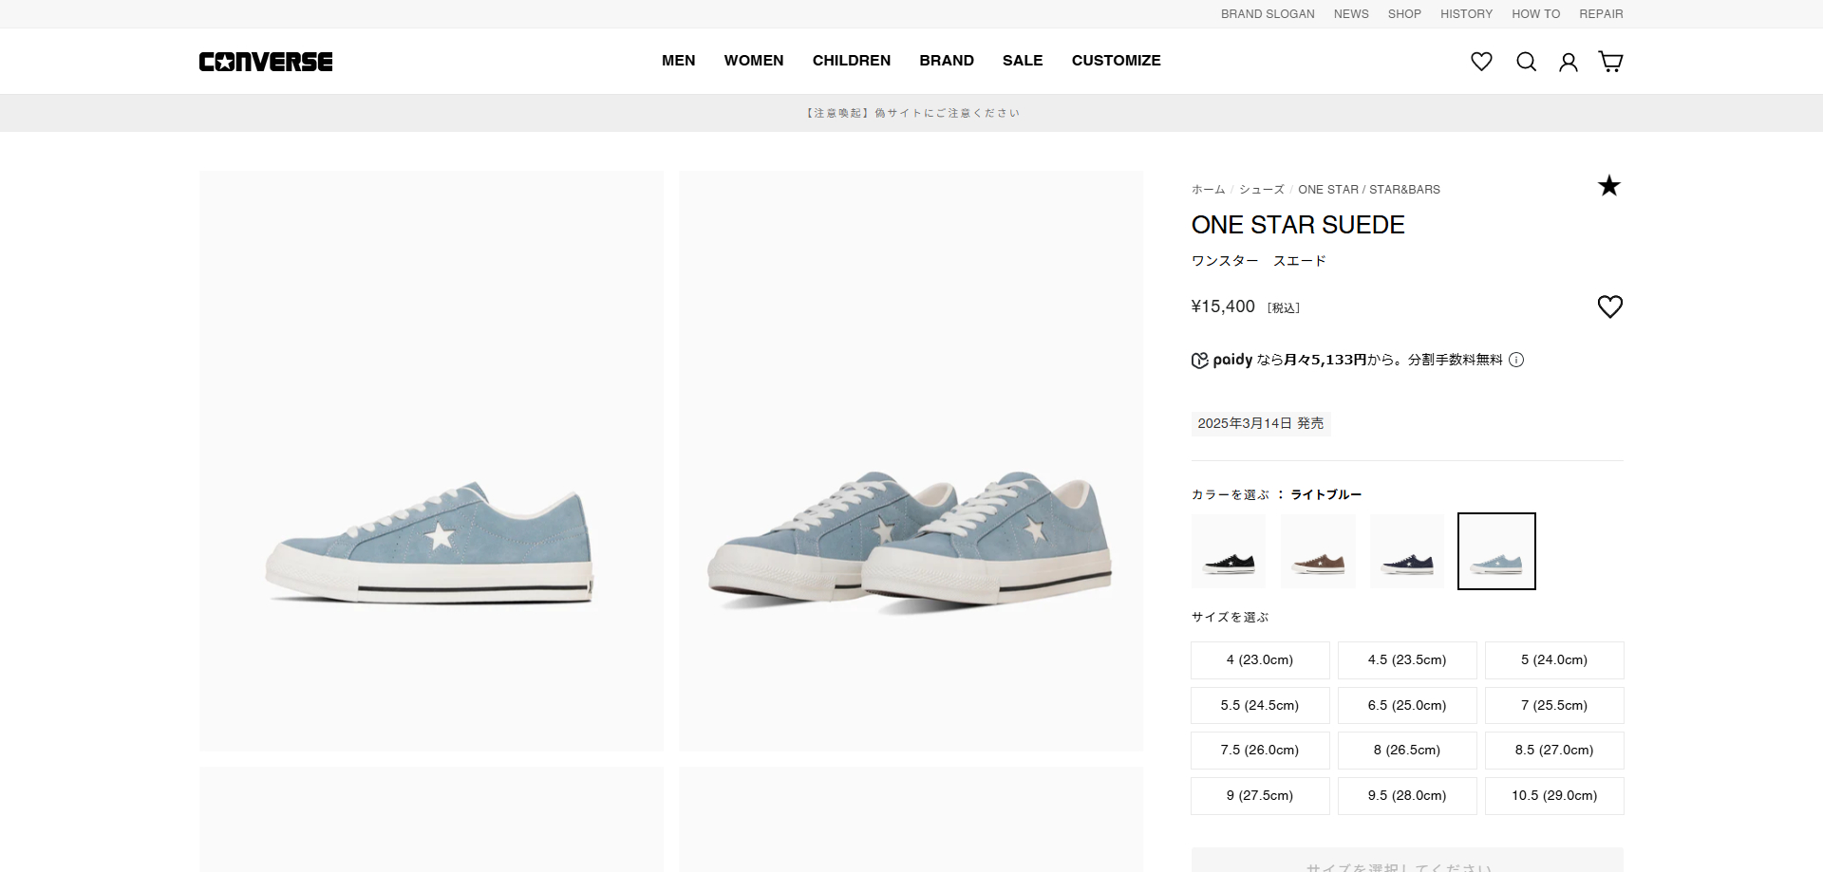Image resolution: width=1823 pixels, height=872 pixels.
Task: Open the wishlist heart in the header
Action: (x=1481, y=61)
